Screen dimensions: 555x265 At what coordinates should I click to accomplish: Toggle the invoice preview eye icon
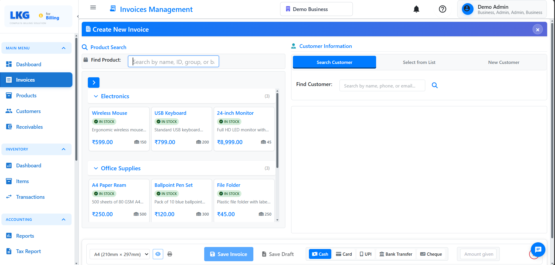[x=158, y=254]
